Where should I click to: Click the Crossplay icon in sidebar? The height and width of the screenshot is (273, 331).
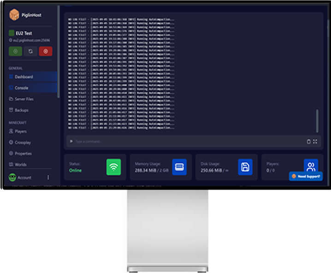coord(11,142)
